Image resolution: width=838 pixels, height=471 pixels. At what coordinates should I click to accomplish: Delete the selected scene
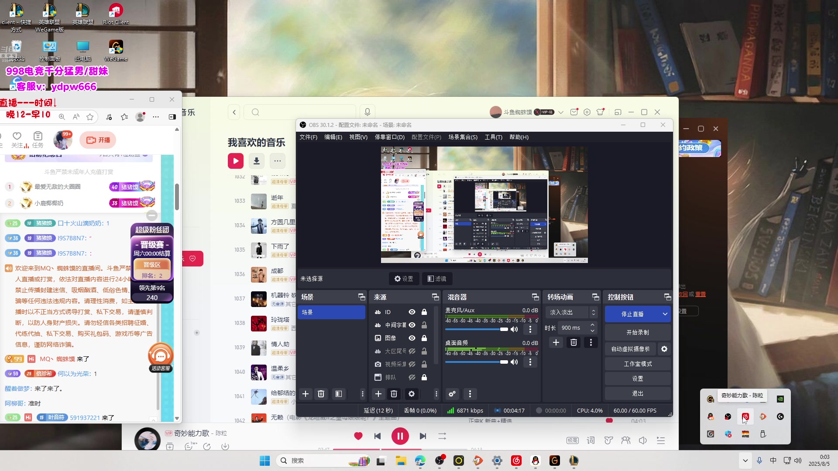tap(321, 394)
